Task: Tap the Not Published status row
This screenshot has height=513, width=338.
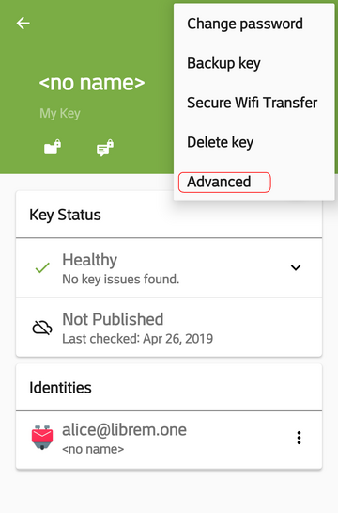Action: [x=169, y=328]
